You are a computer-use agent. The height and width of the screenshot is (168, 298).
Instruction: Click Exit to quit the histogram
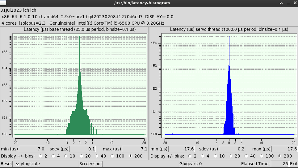tap(294, 164)
